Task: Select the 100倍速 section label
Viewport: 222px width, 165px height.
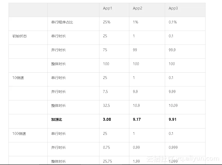Action: (x=19, y=134)
